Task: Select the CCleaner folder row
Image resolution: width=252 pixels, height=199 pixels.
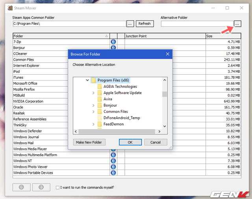Action: click(x=40, y=54)
